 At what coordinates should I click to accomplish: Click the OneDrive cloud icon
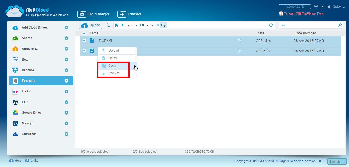coord(15,134)
